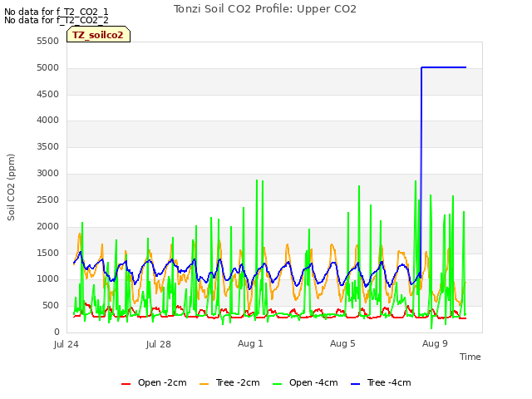Toggle the Tree -4cm legend entry
Image resolution: width=532 pixels, height=399 pixels.
pos(381,383)
